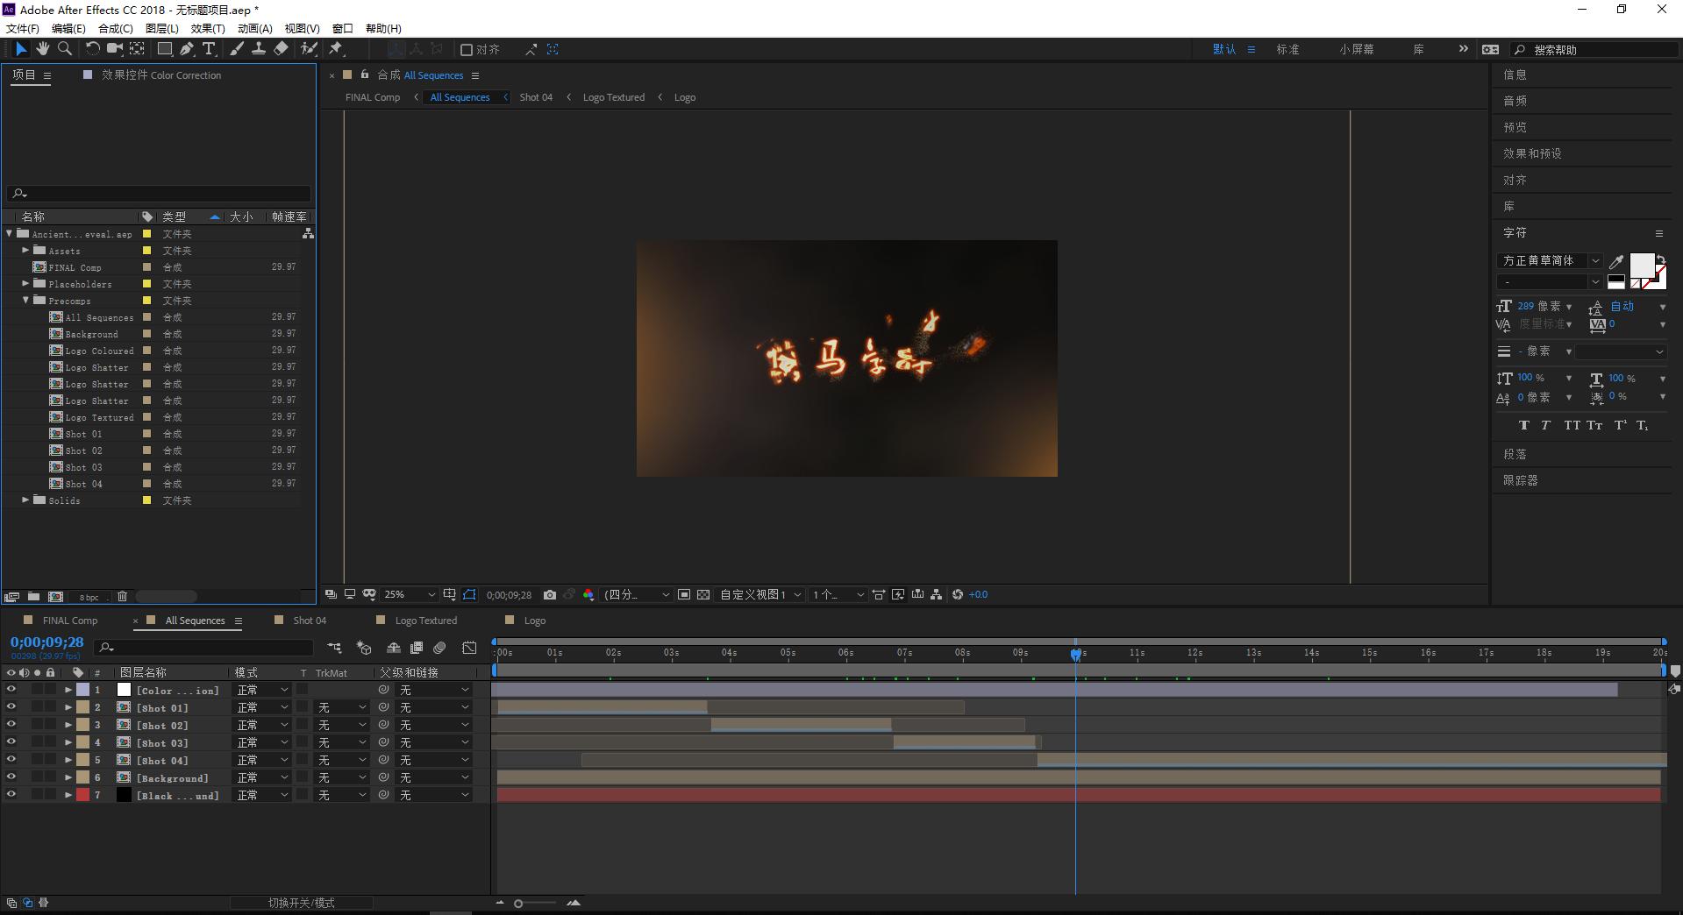Select the Zoom tool in toolbar

pos(64,49)
